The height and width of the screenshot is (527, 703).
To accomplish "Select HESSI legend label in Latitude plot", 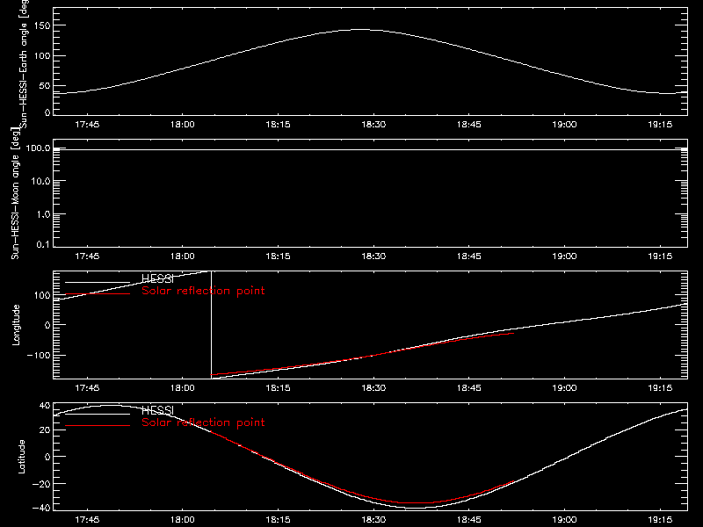I will [157, 410].
